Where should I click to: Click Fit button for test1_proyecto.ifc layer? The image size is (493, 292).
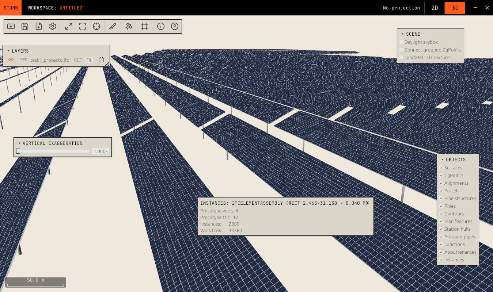coord(89,60)
